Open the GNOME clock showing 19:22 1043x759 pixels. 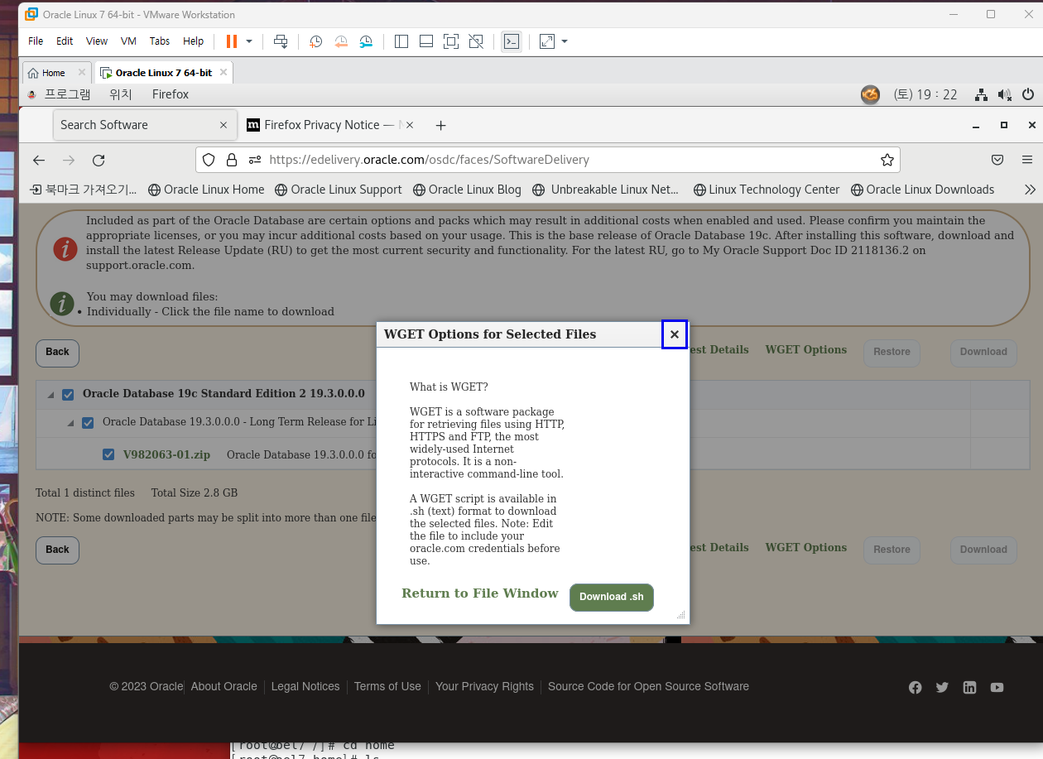pos(925,94)
